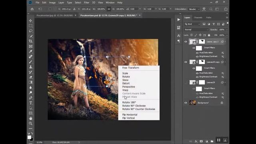The width and height of the screenshot is (256, 144).
Task: Filter layers by pixel layers icon
Action: [x=204, y=24]
